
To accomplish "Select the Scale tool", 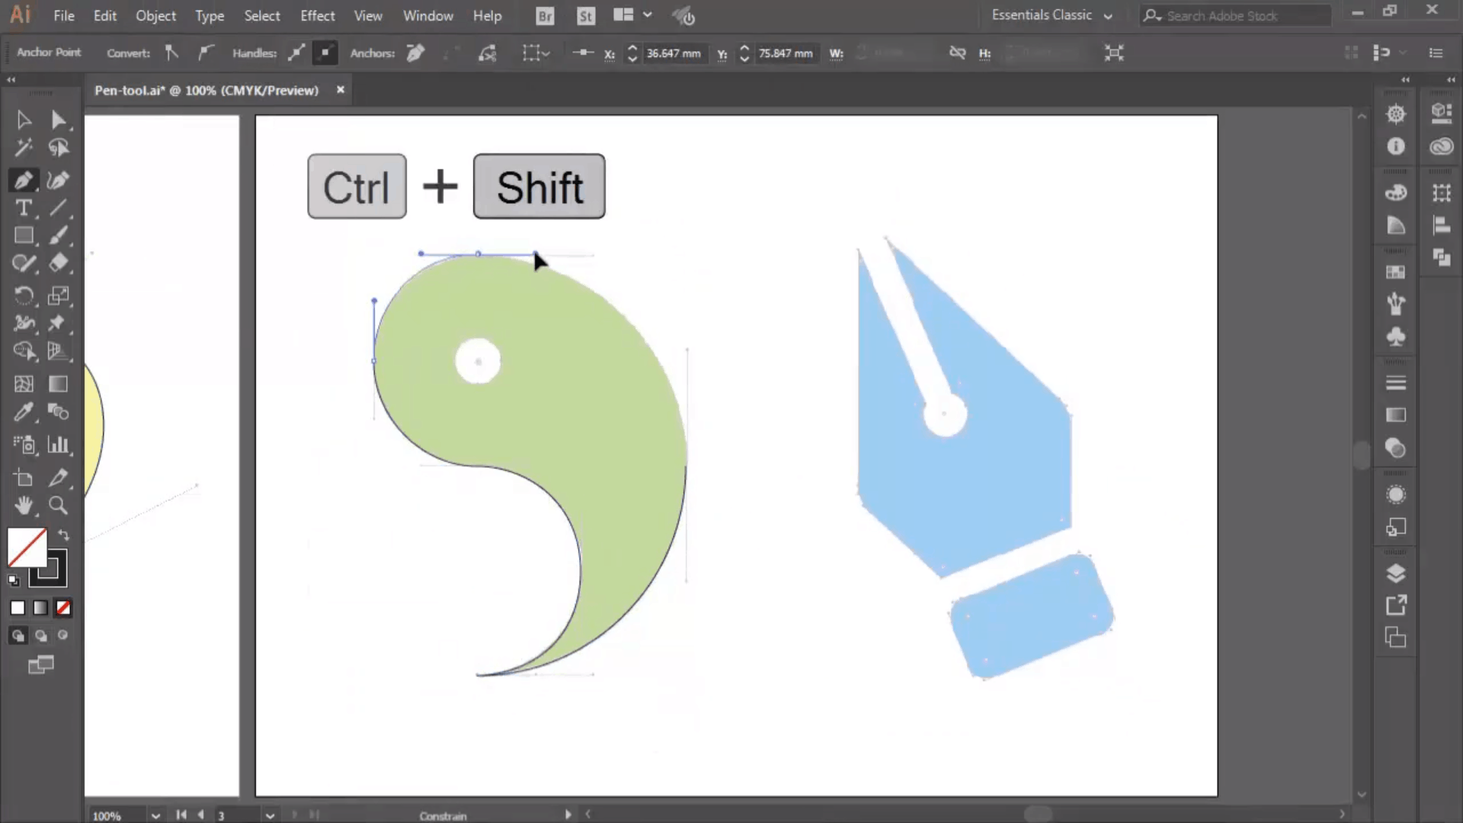I will pyautogui.click(x=59, y=296).
